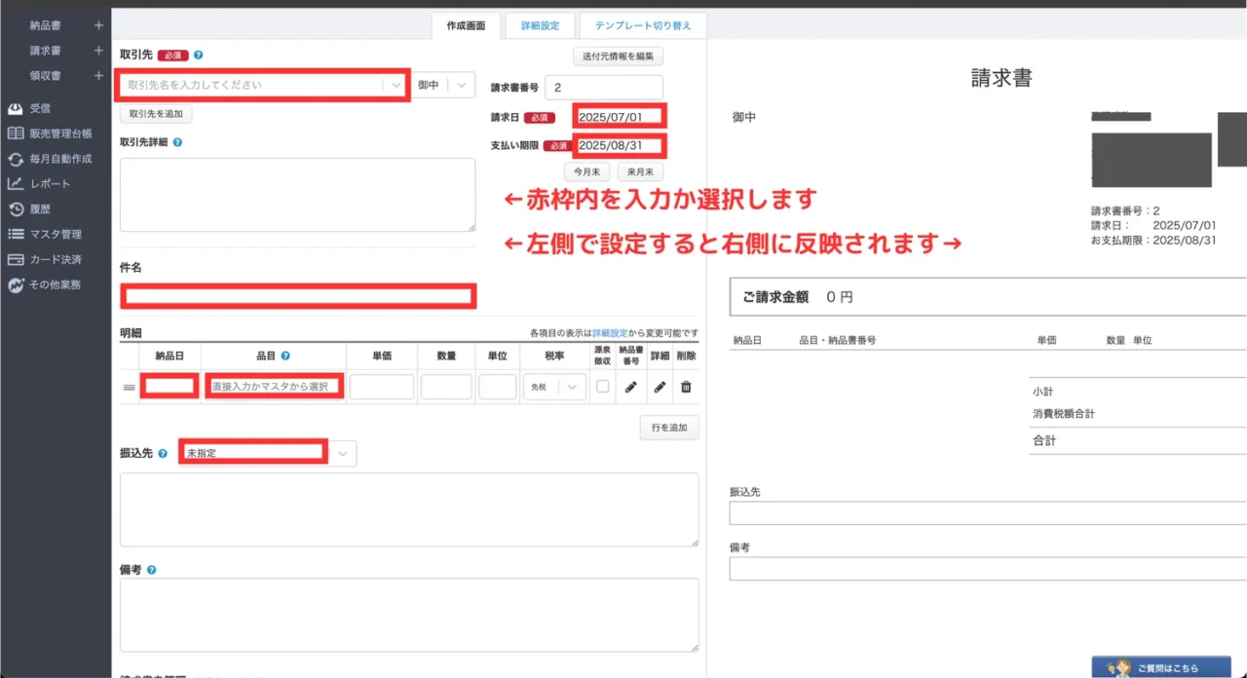Switch to the 詳細設定 tab
This screenshot has height=678, width=1247.
point(540,25)
